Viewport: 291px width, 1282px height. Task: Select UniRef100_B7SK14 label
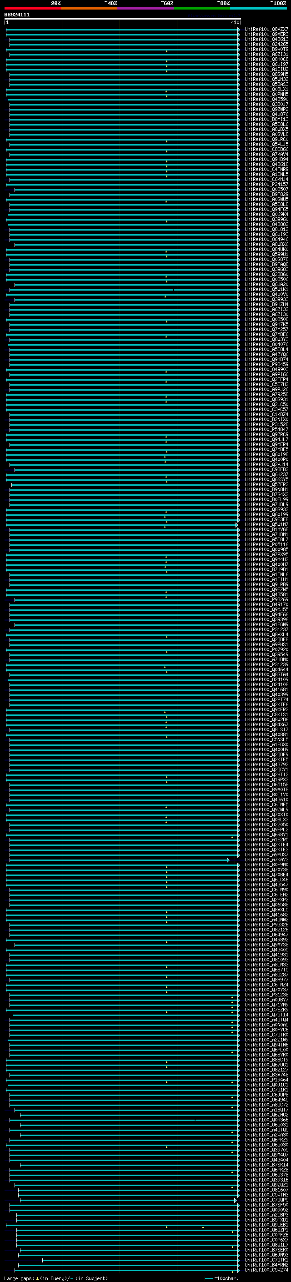(x=266, y=1165)
